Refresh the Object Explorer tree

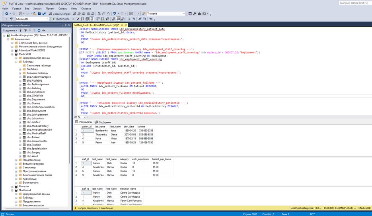coord(39,30)
